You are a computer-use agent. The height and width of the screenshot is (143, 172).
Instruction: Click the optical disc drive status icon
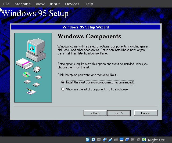pos(93,140)
